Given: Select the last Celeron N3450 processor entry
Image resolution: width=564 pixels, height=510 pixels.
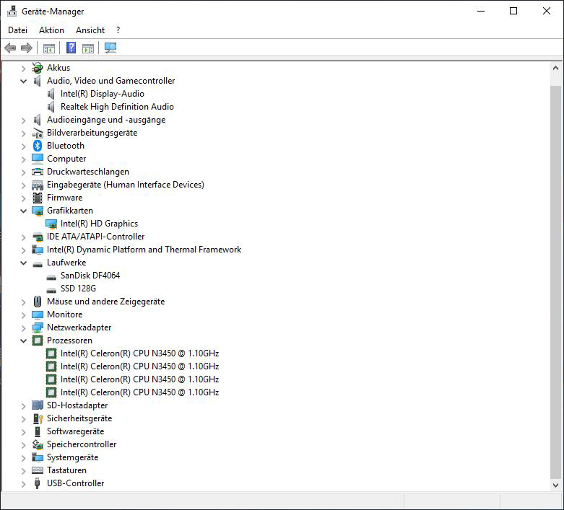Looking at the screenshot, I should [x=140, y=392].
